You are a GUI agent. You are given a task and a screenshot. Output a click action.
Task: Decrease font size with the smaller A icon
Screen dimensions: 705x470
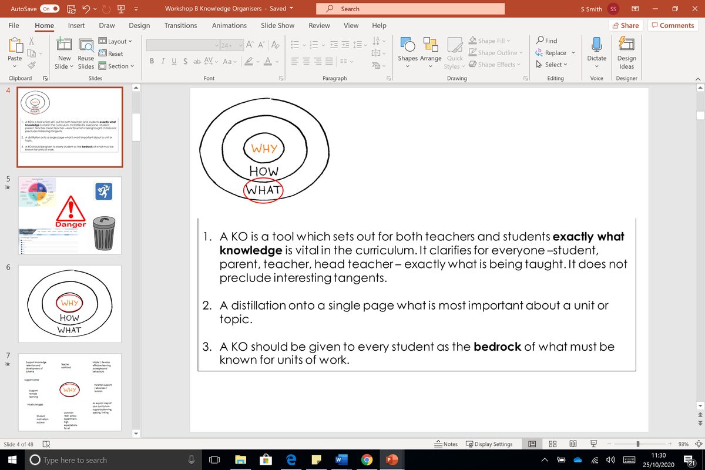tap(261, 45)
